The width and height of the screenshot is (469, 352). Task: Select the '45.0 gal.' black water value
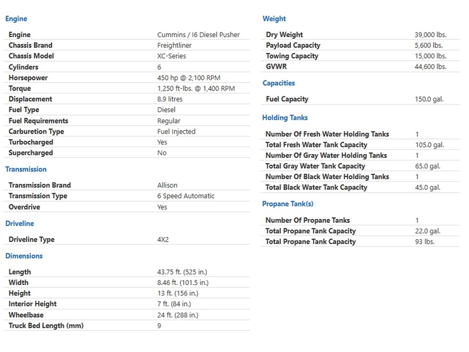[x=428, y=187]
